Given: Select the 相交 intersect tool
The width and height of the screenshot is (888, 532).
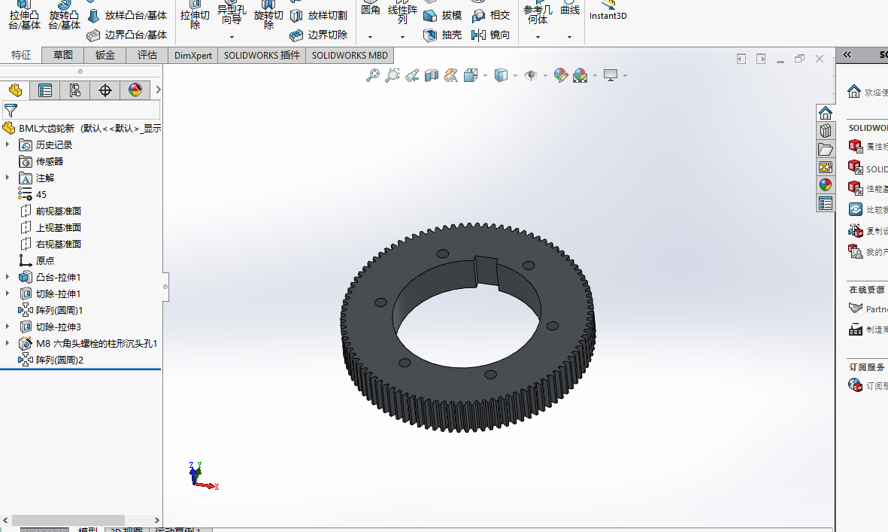Looking at the screenshot, I should pyautogui.click(x=491, y=15).
